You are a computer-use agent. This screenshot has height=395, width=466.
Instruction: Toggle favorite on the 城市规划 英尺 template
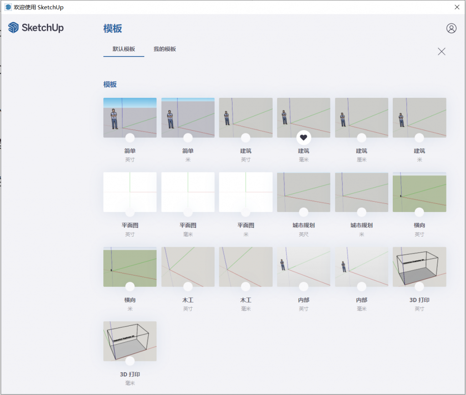304,212
